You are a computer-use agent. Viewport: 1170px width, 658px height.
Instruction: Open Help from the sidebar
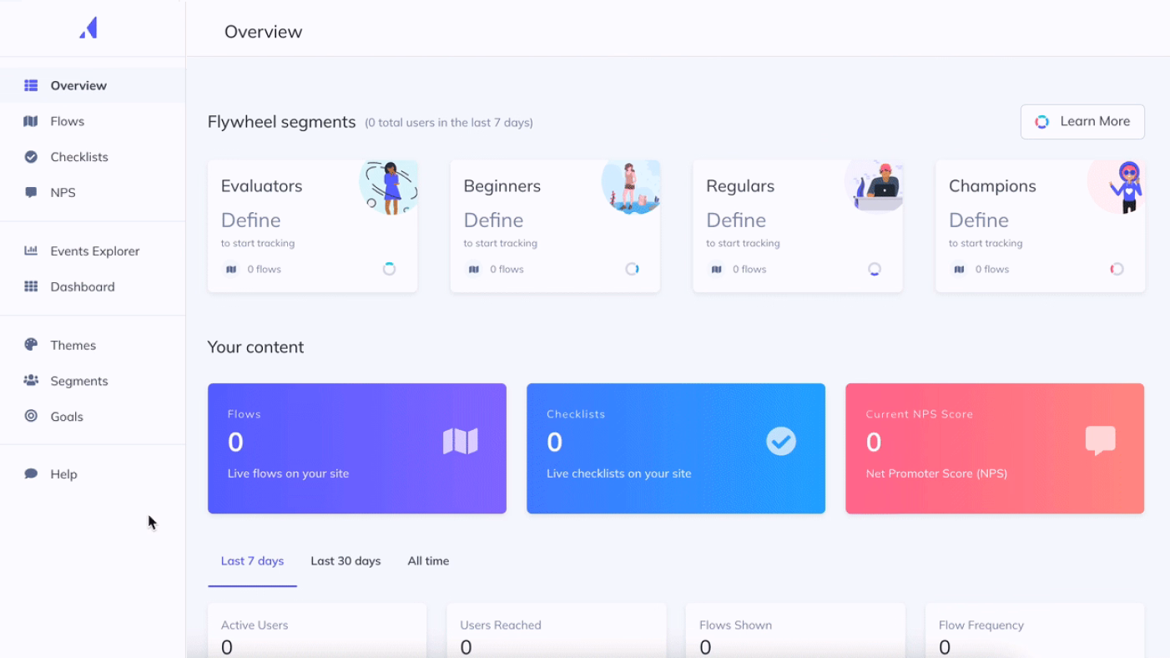click(x=63, y=473)
